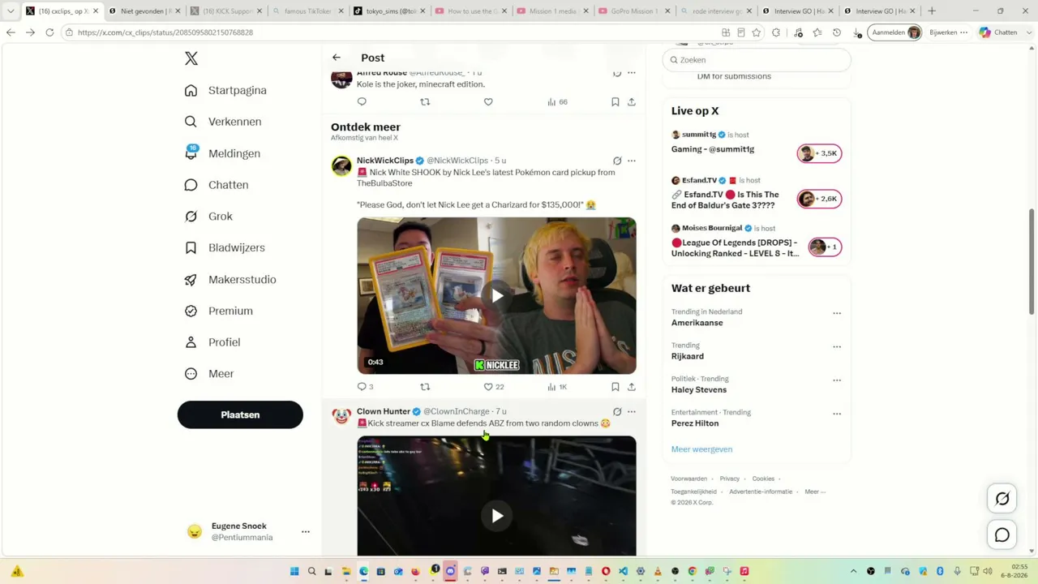Click Grok icon on NickWickClips post

pos(617,161)
